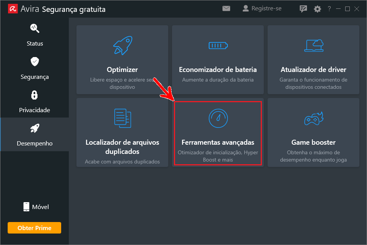Image resolution: width=367 pixels, height=245 pixels.
Task: Click the Móvel phone icon
Action: click(26, 207)
